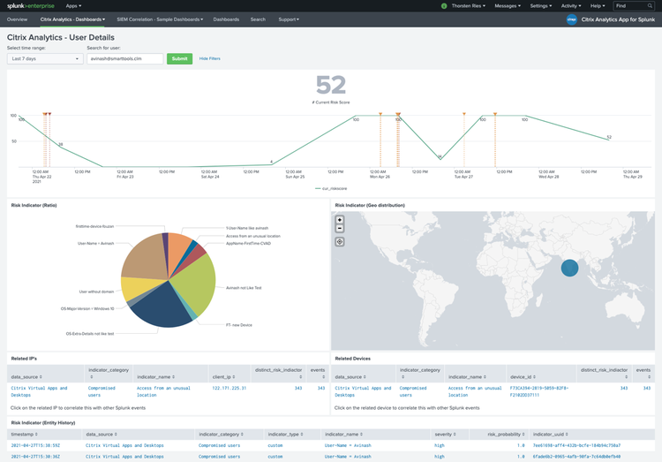Open the 2021-04-27T15:38:59Z timestamp entry
The height and width of the screenshot is (462, 662).
click(35, 445)
